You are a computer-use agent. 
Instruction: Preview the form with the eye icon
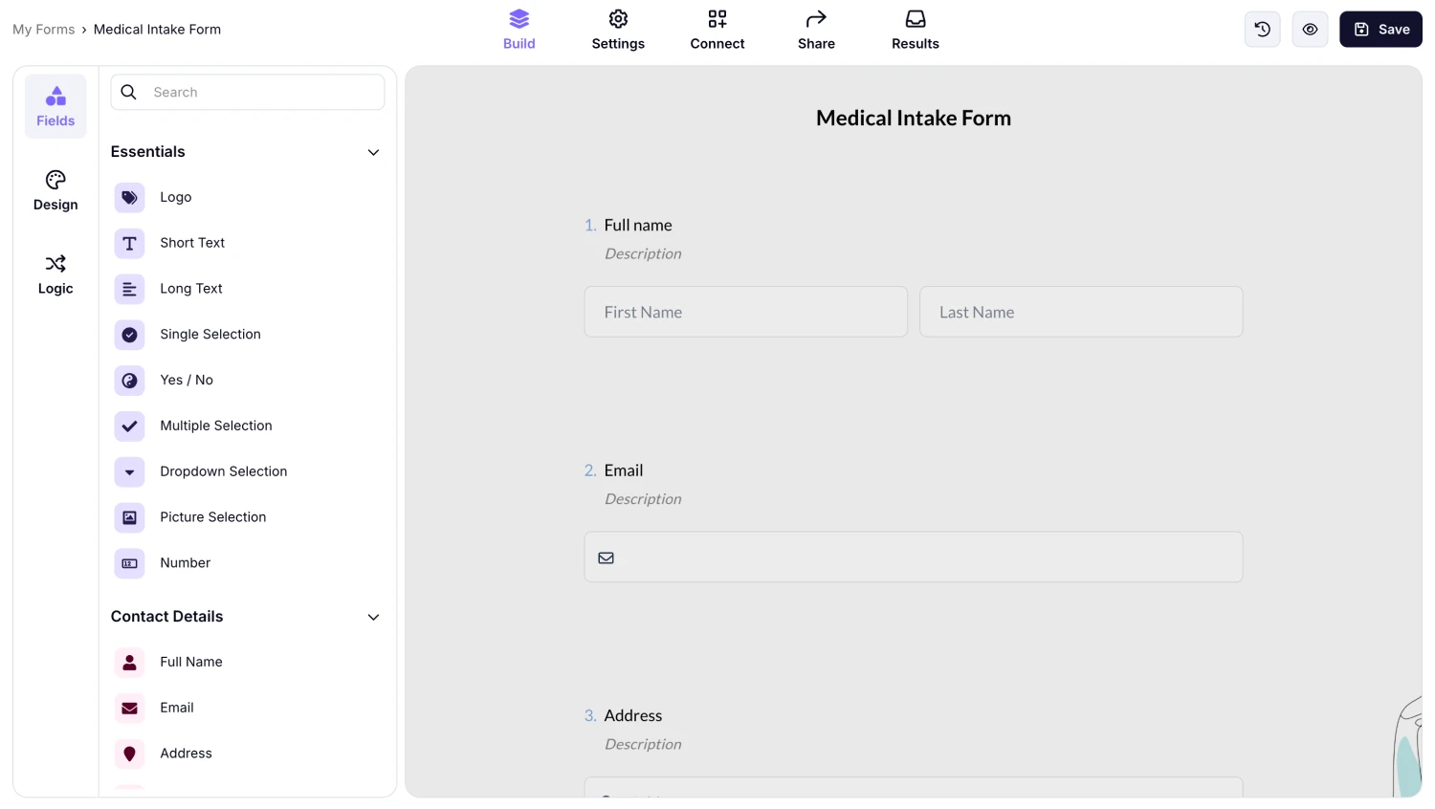click(1310, 29)
